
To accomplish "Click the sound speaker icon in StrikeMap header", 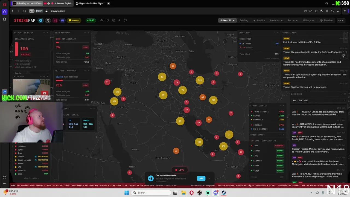I will [102, 20].
